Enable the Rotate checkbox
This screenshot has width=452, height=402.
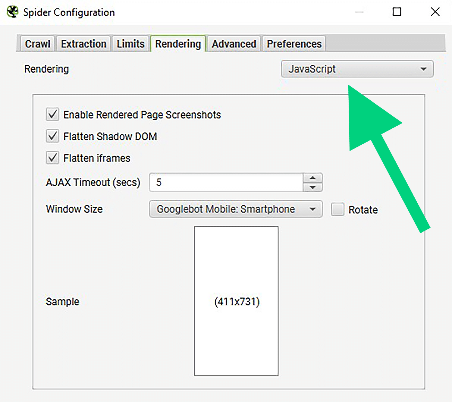point(337,209)
